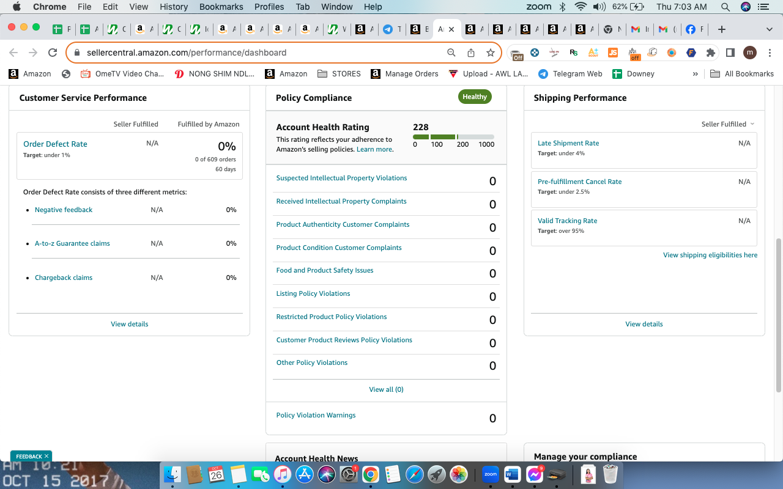This screenshot has width=783, height=489.
Task: Click View all (0) in Policy Compliance
Action: (386, 389)
